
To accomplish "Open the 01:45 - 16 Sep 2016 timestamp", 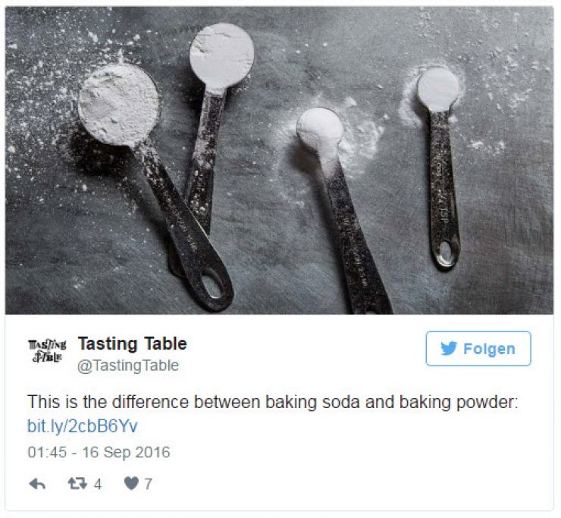I will tap(99, 452).
